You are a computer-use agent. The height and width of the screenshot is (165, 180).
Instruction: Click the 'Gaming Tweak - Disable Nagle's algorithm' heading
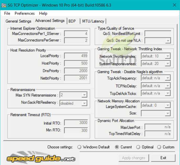[x=130, y=72]
